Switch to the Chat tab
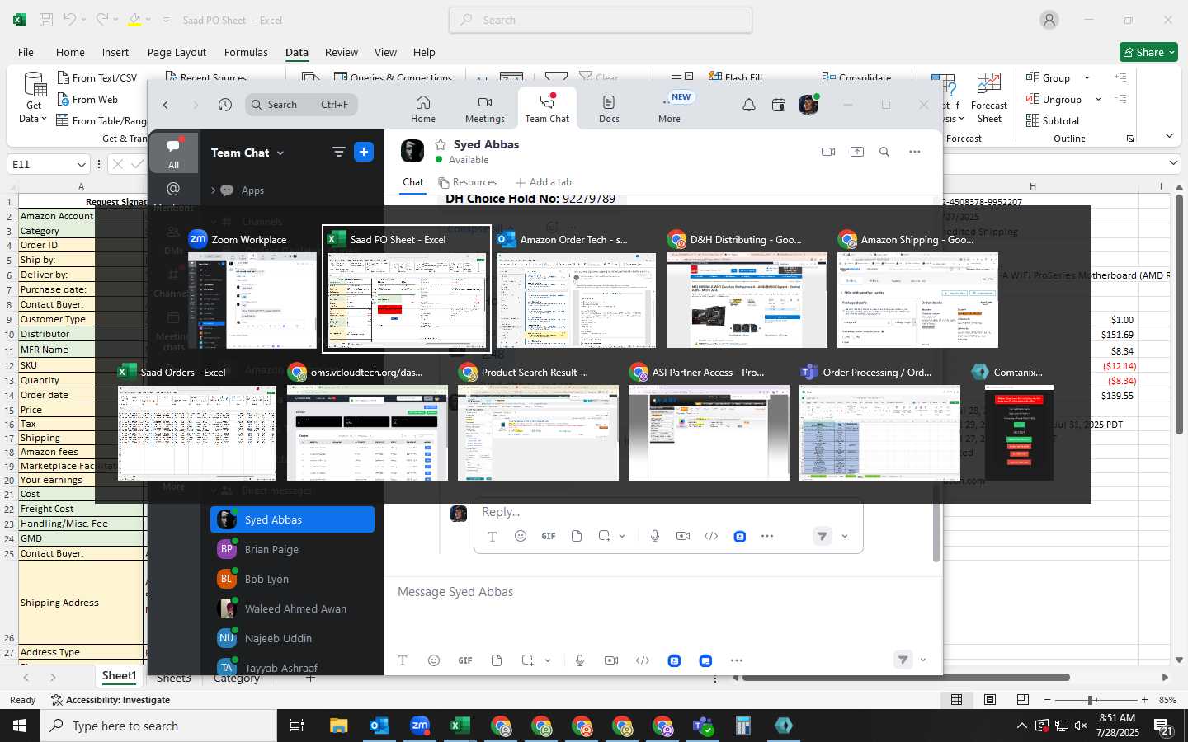The height and width of the screenshot is (742, 1188). pos(413,182)
